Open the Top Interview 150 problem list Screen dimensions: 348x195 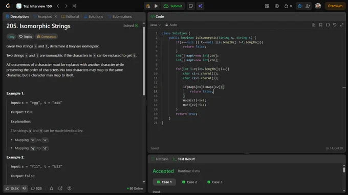click(34, 6)
